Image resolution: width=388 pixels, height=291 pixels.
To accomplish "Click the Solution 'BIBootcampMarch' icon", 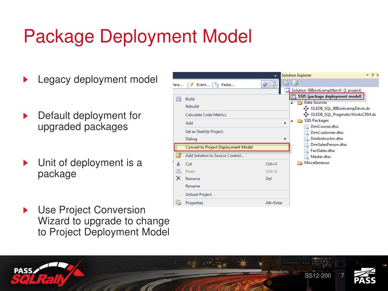I will pos(287,90).
